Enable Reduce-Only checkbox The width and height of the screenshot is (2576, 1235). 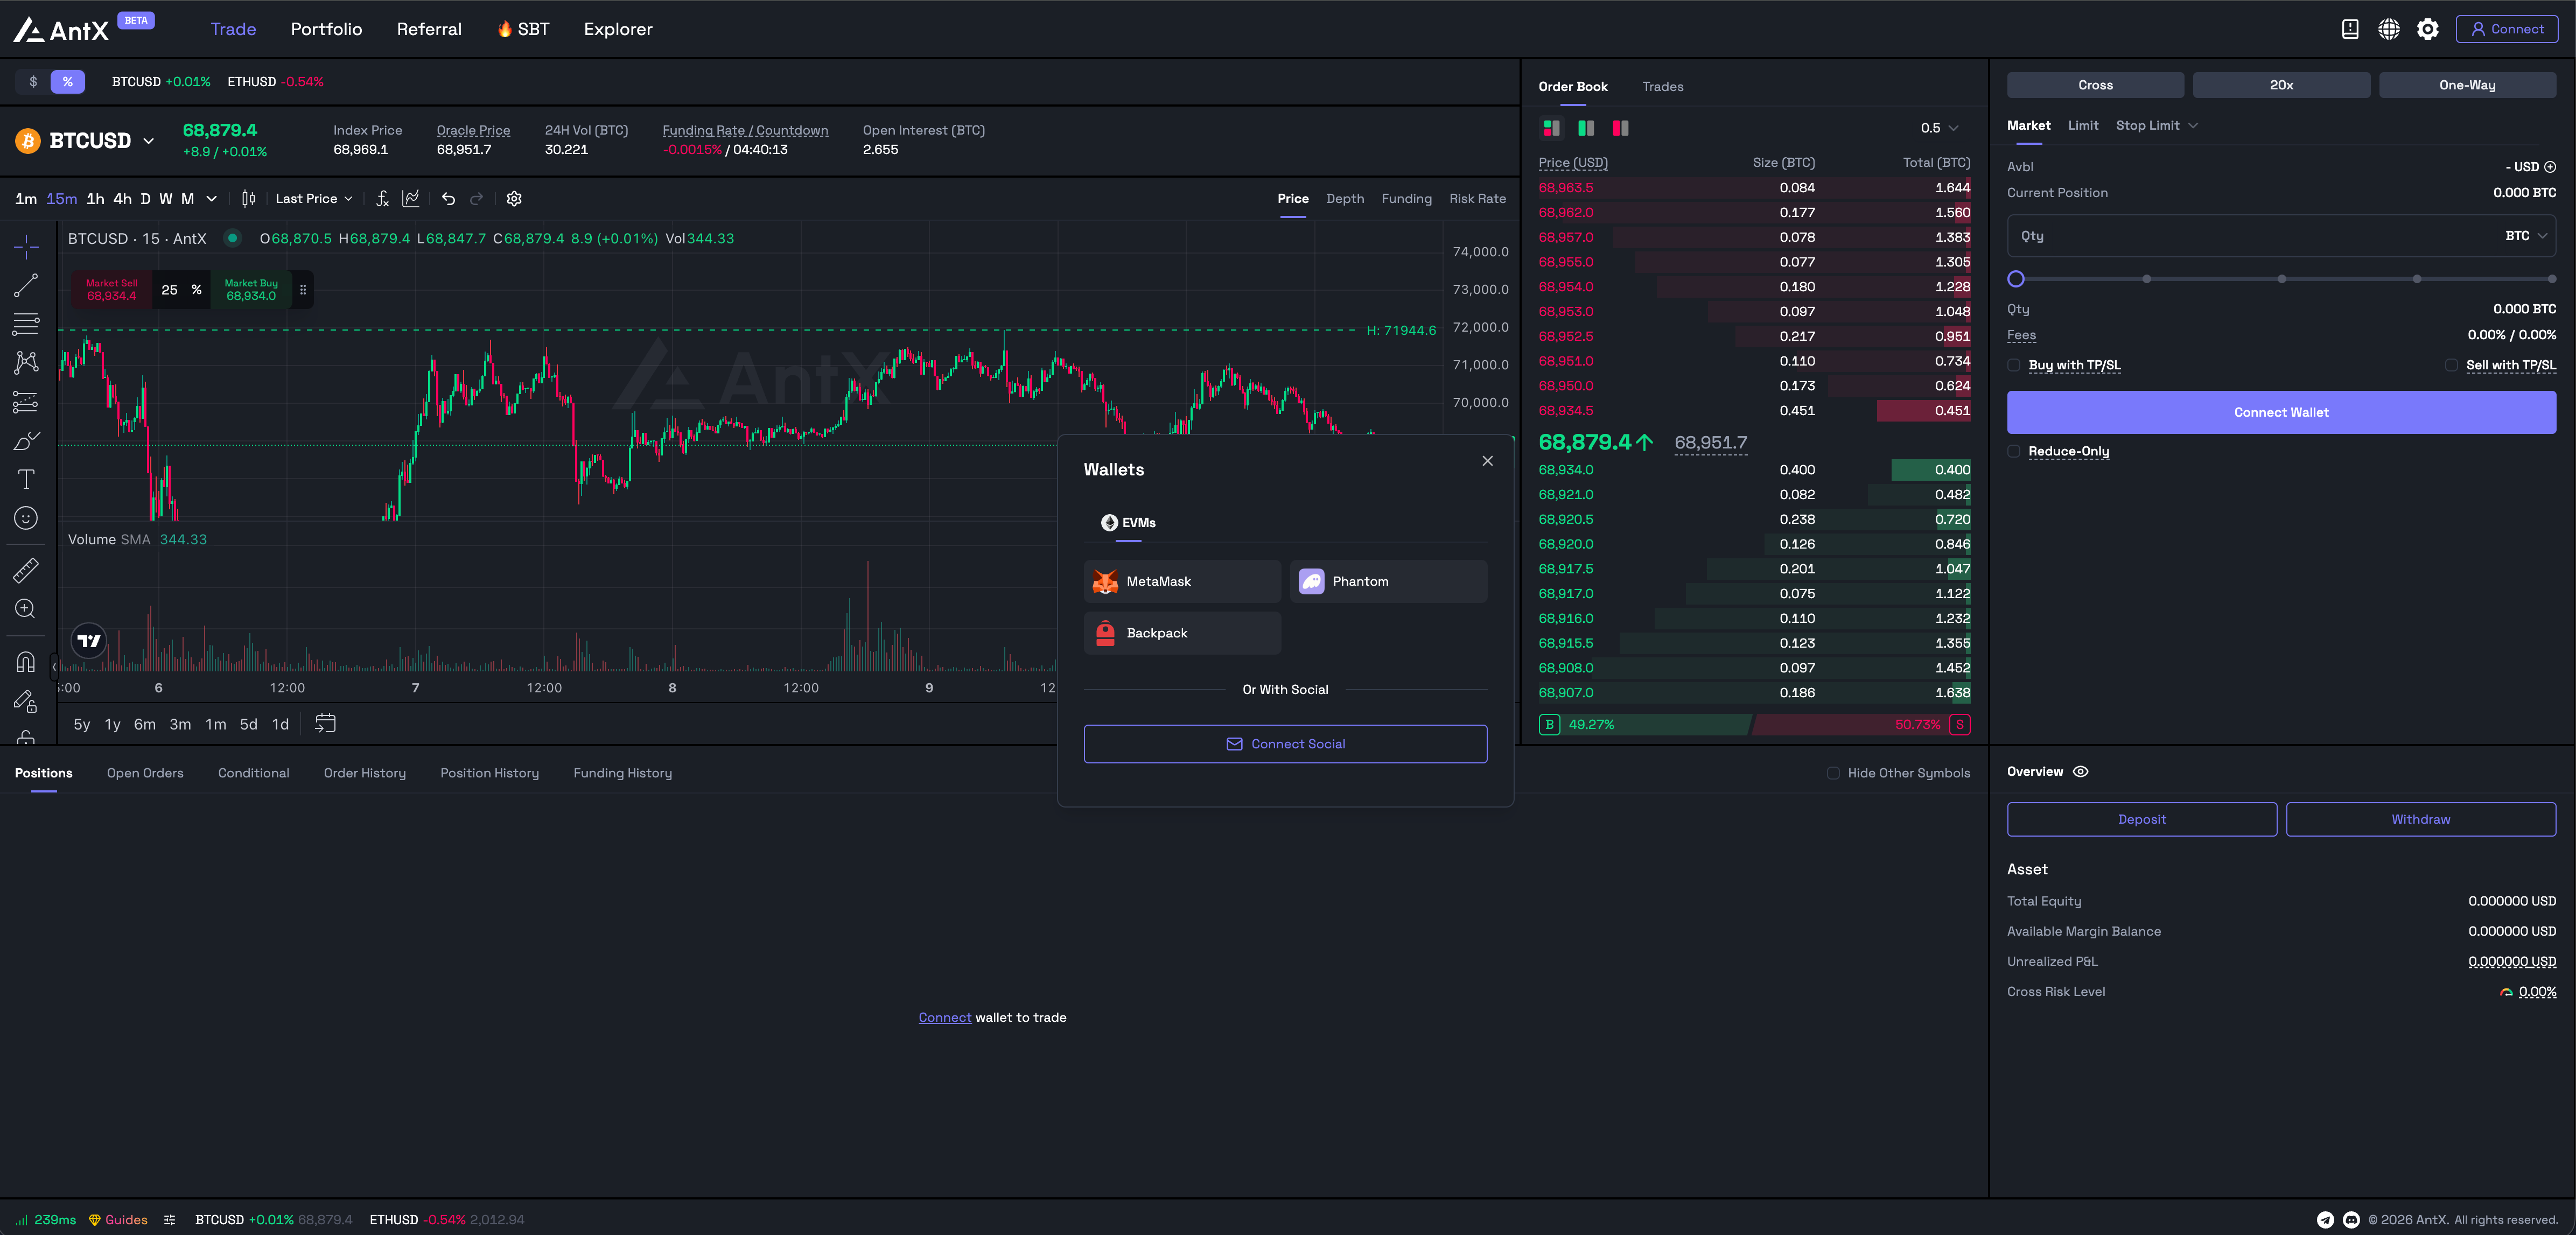click(x=2014, y=452)
